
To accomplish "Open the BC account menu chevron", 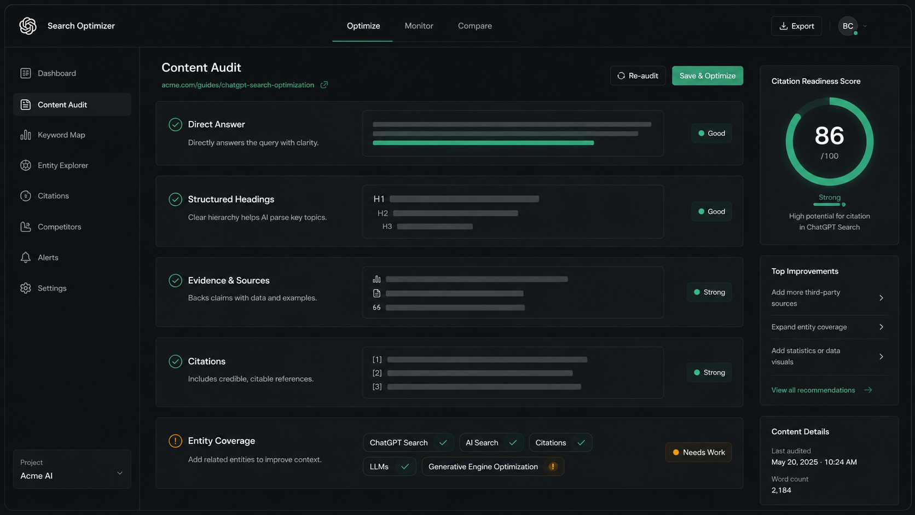I will click(x=865, y=26).
